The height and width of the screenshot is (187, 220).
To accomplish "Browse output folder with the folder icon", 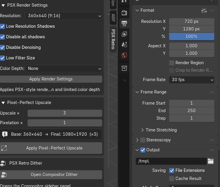I will (211, 161).
